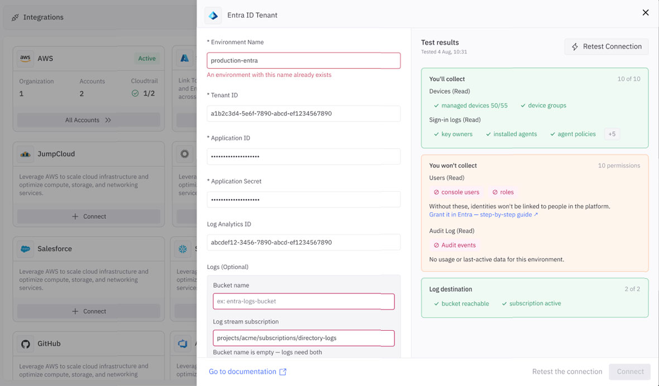Click the AWS logo icon

click(x=25, y=59)
